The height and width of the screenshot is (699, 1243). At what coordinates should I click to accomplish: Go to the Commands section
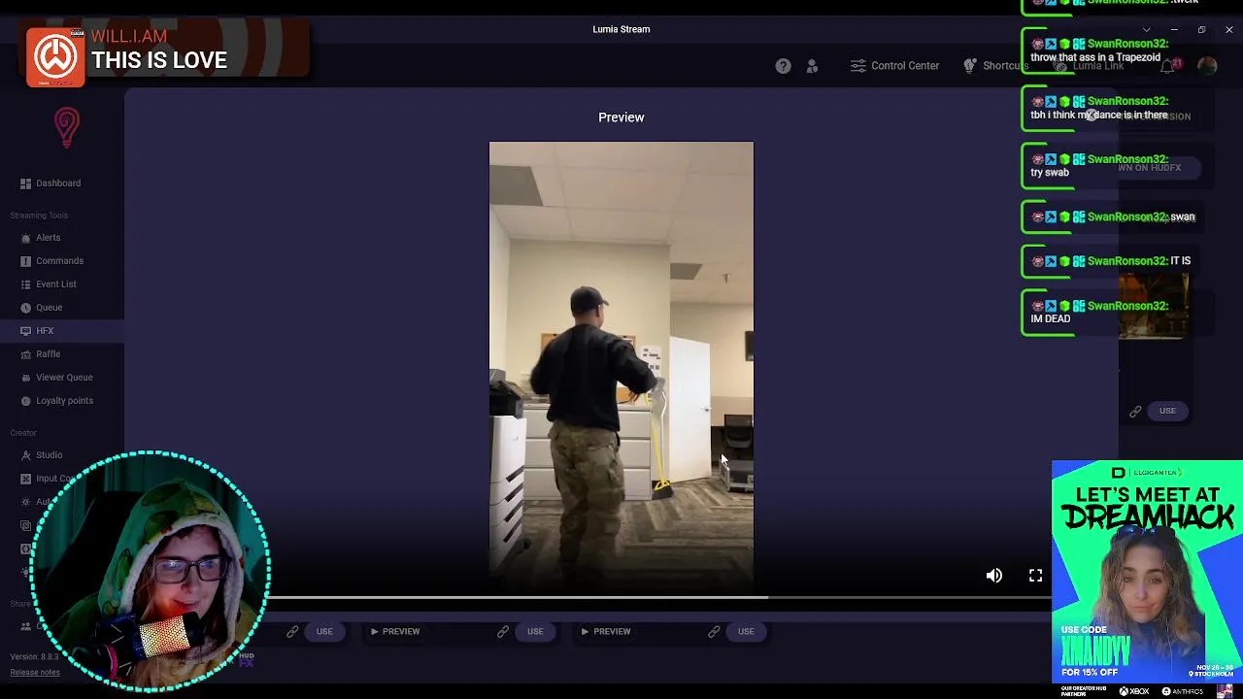point(59,260)
